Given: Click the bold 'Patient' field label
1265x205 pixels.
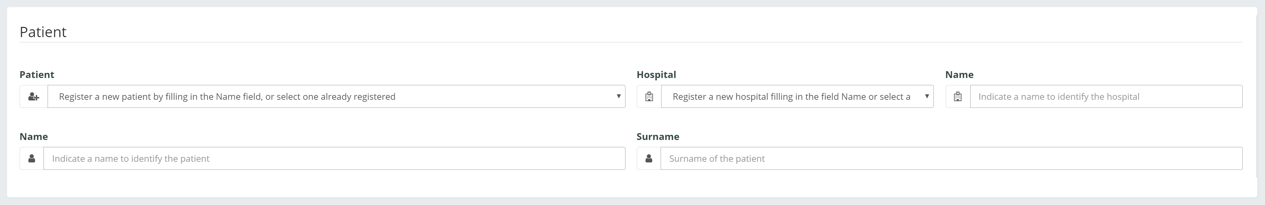Looking at the screenshot, I should tap(37, 75).
